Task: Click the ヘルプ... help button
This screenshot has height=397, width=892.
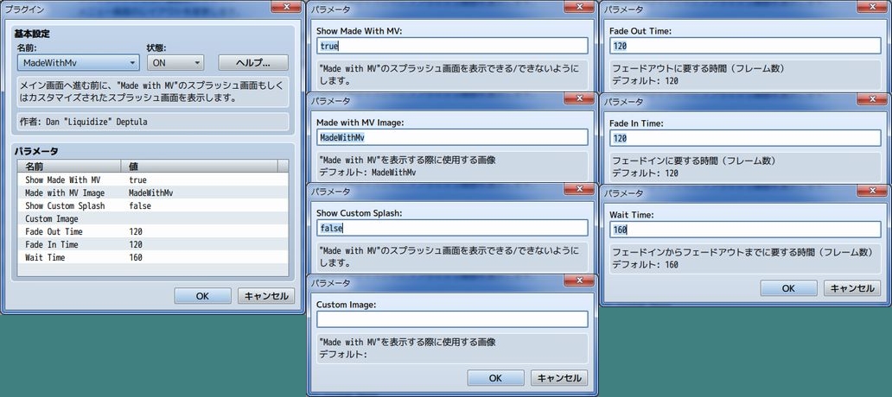Action: (253, 62)
